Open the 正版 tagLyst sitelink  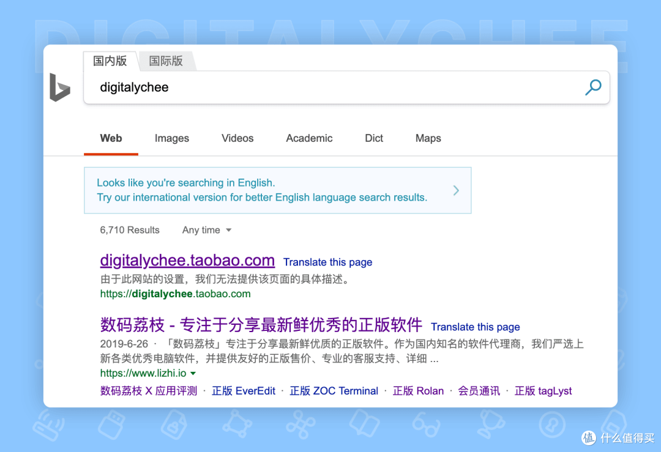pos(543,391)
